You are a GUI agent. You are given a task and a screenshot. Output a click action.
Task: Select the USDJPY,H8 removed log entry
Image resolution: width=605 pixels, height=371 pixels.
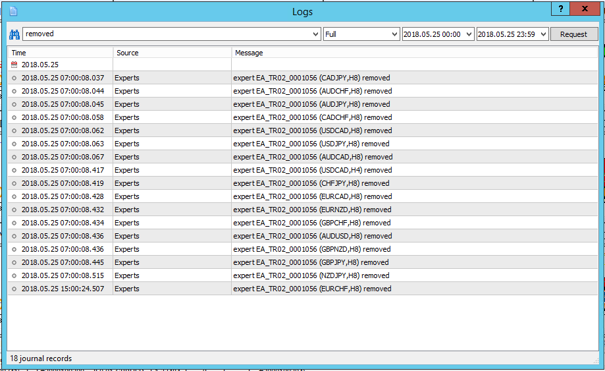[x=303, y=144]
